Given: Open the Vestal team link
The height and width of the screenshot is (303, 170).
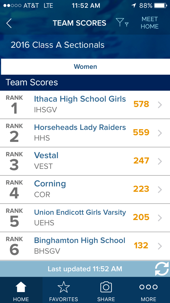Looking at the screenshot, I should coord(46,156).
